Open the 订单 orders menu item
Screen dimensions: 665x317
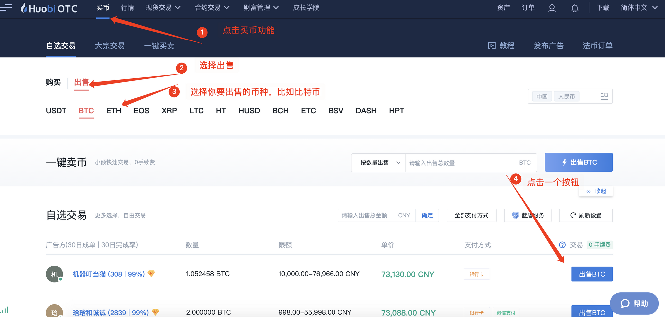[528, 8]
